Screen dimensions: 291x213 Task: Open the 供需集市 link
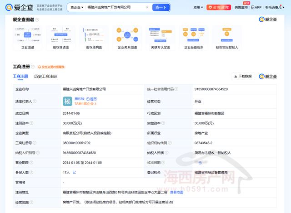click(241, 7)
